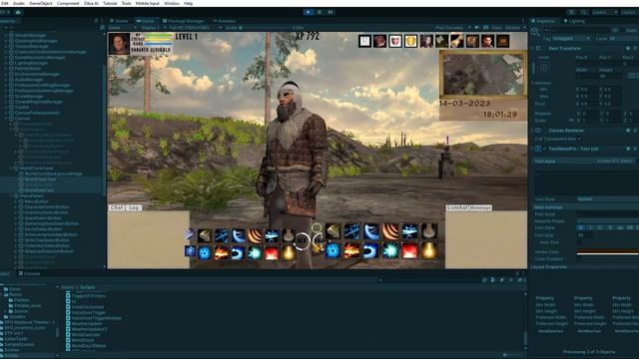Viewport: 639px width, 359px height.
Task: Toggle TextMeshPro component enabled checkbox
Action: click(x=544, y=149)
